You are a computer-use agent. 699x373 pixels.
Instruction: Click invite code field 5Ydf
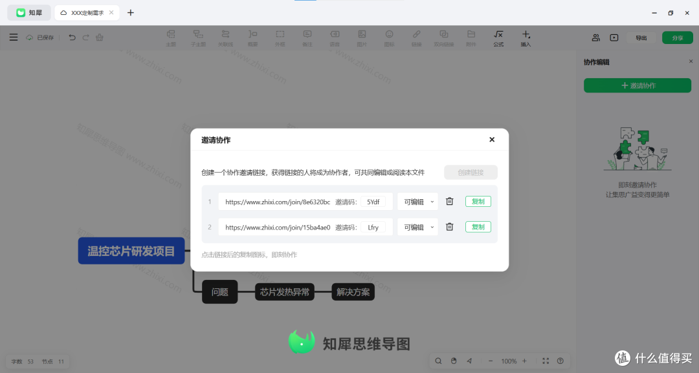point(373,202)
